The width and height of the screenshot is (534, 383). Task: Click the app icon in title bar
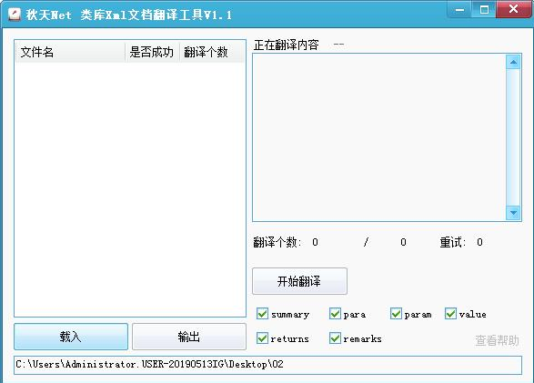point(14,15)
